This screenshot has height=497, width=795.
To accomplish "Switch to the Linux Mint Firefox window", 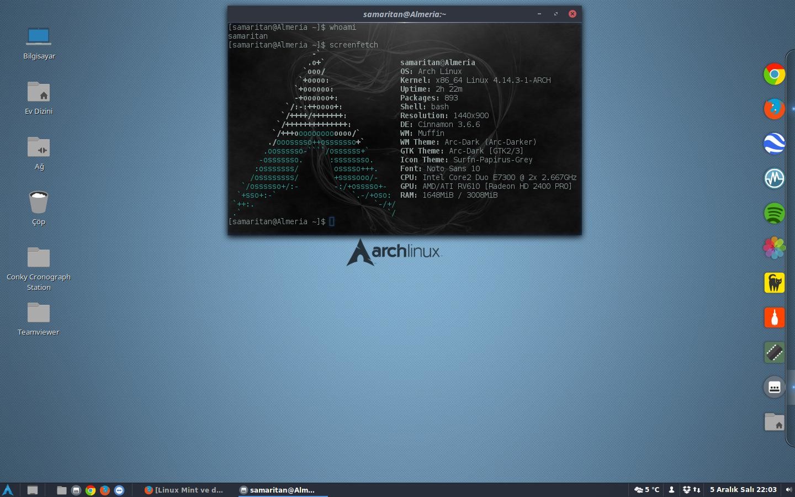I will (x=184, y=490).
